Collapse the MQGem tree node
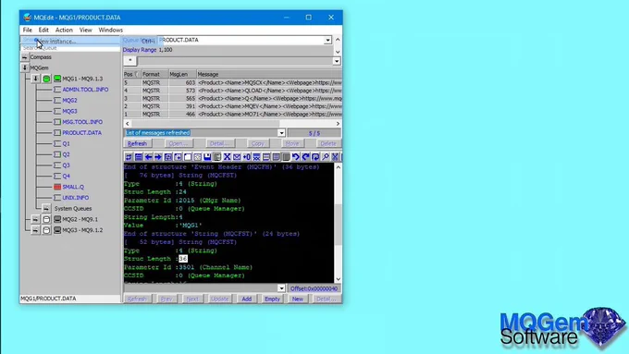 tap(25, 67)
